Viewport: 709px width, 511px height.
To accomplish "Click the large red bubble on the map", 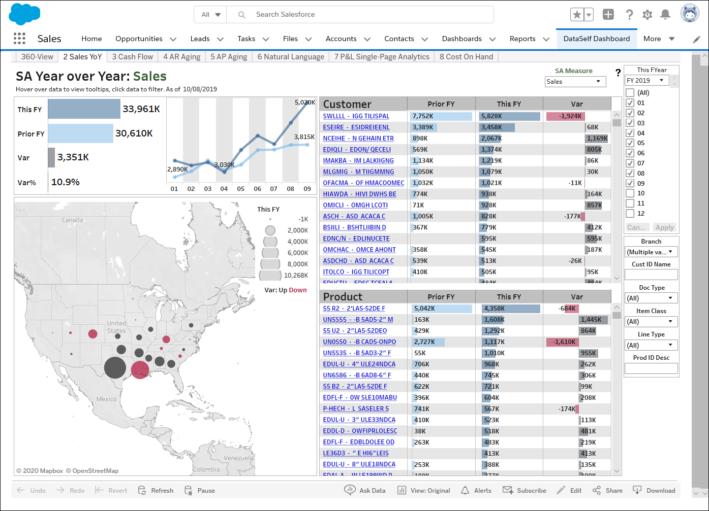I will pyautogui.click(x=140, y=369).
